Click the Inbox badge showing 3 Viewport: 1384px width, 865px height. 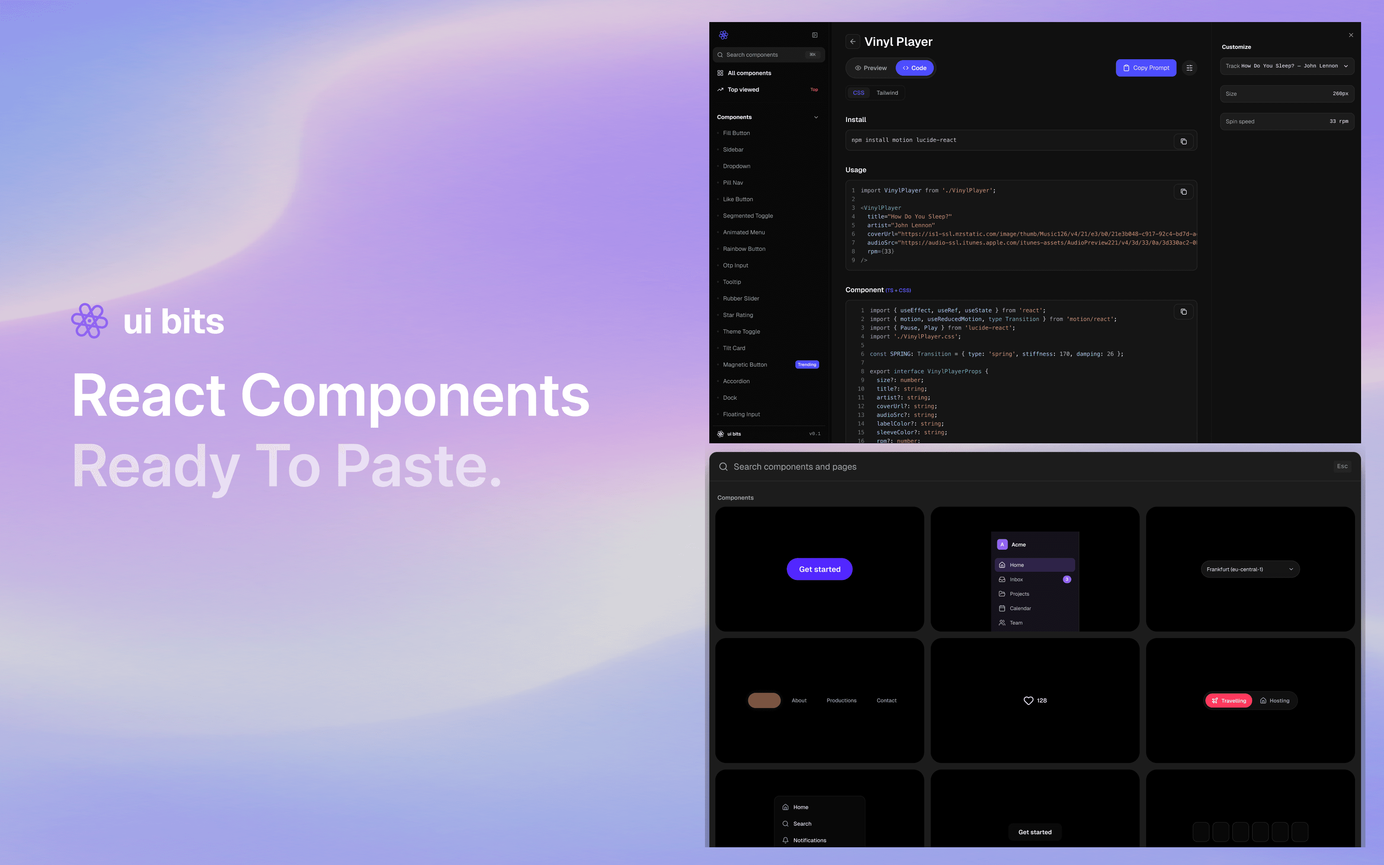[1067, 580]
